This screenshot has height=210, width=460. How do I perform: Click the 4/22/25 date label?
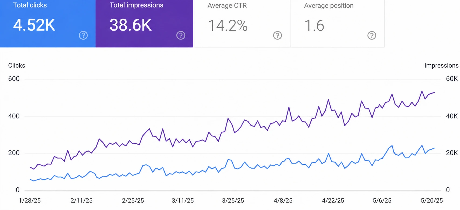(333, 201)
